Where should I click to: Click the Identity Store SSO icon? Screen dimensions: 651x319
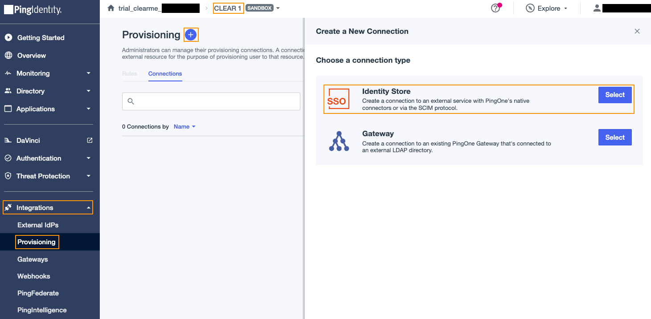[x=339, y=99]
